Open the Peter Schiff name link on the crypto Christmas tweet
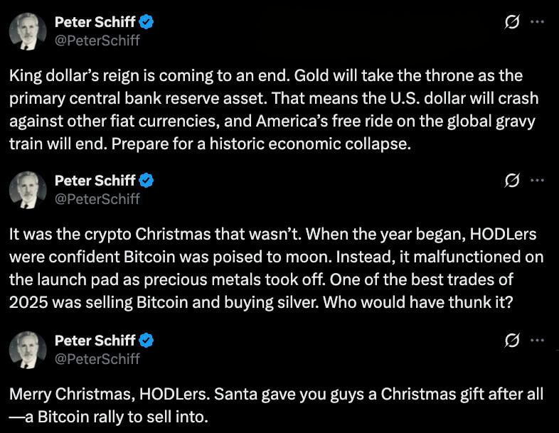 click(105, 181)
